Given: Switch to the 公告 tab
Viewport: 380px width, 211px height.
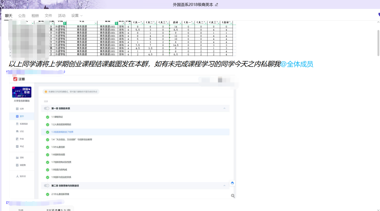Looking at the screenshot, I should (x=22, y=16).
